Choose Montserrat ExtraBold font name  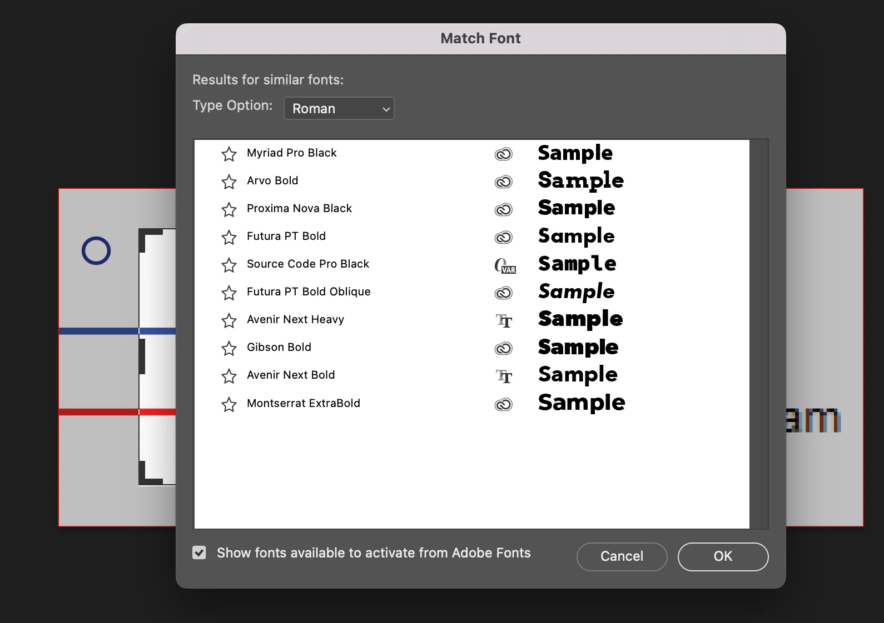click(304, 403)
